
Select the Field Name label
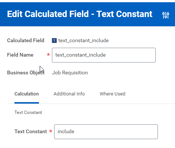tap(20, 55)
